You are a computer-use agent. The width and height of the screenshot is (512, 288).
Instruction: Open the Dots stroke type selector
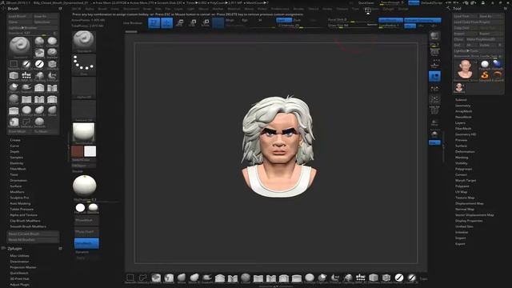(84, 65)
